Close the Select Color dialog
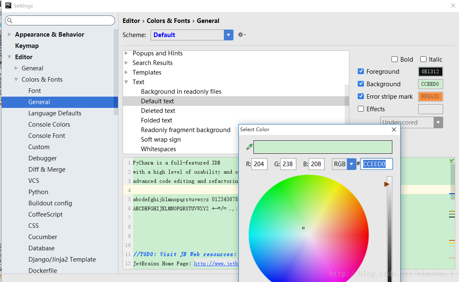 click(394, 130)
